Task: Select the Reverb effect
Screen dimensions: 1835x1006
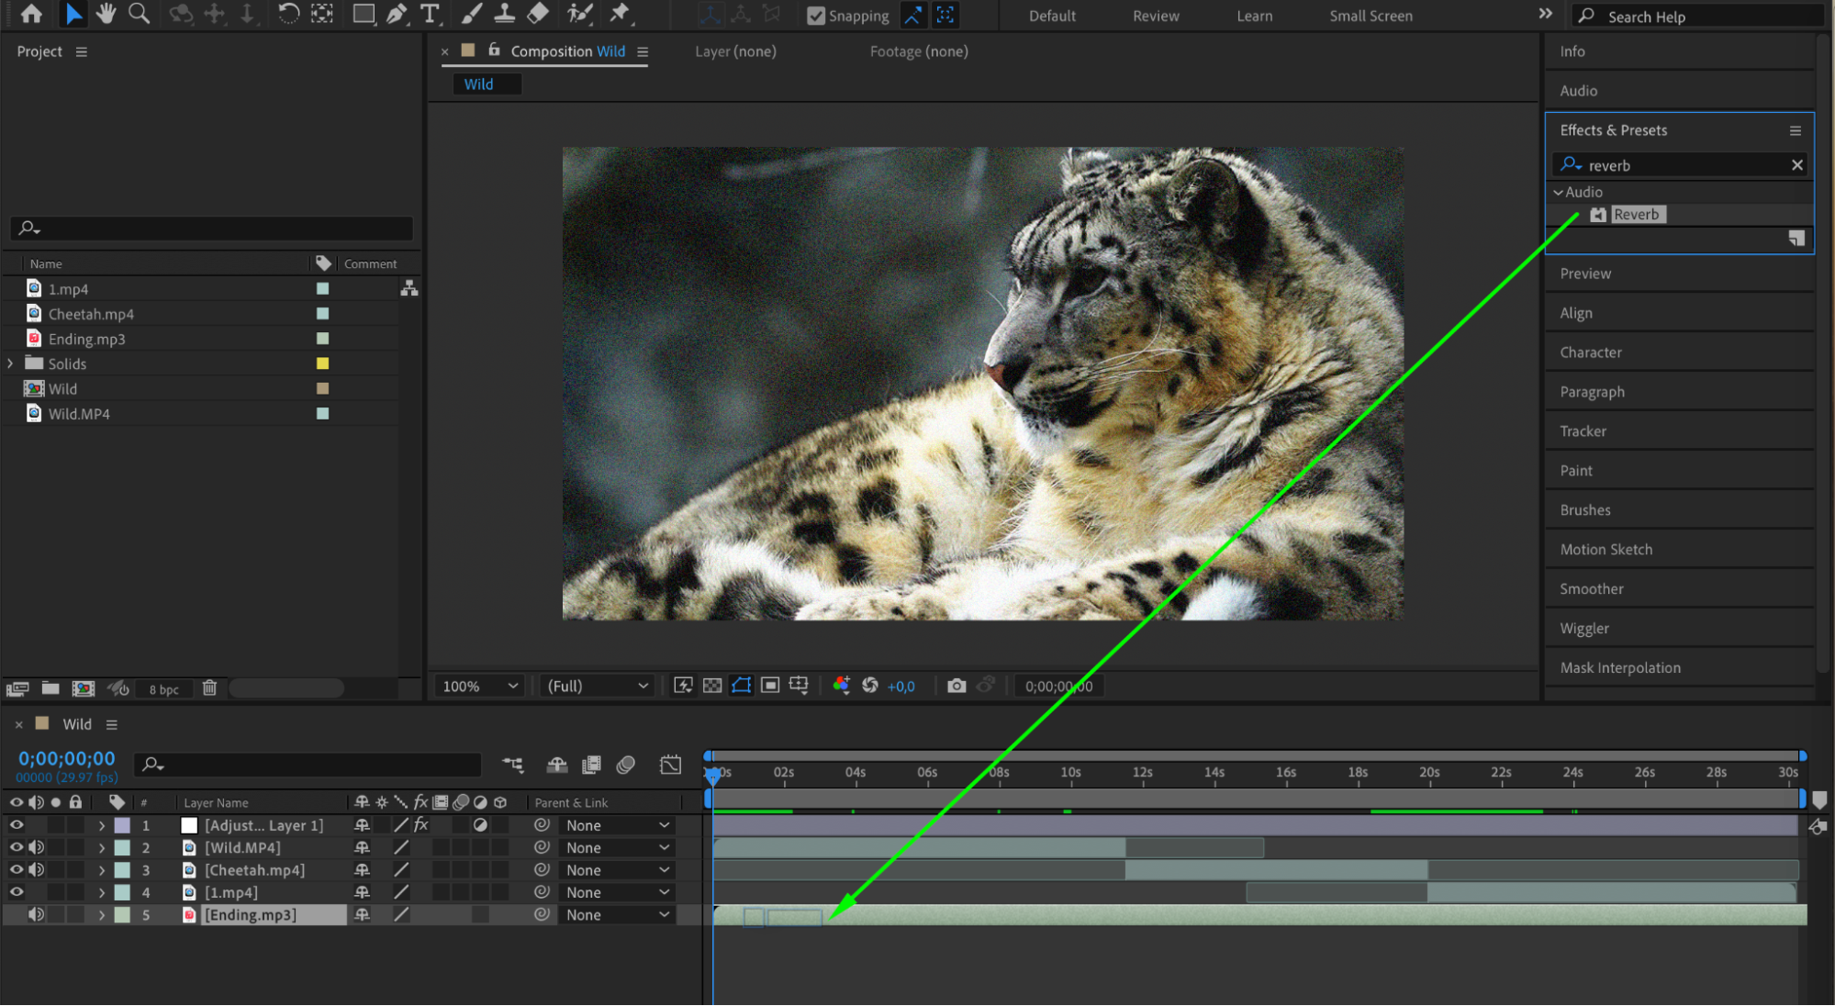Action: [1635, 215]
